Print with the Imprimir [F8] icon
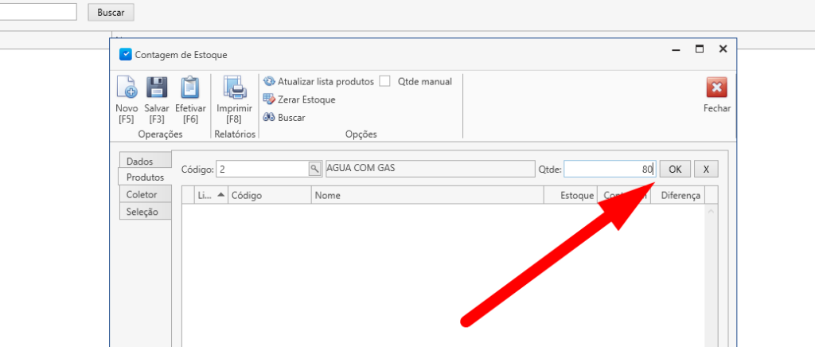The width and height of the screenshot is (815, 347). pos(234,88)
